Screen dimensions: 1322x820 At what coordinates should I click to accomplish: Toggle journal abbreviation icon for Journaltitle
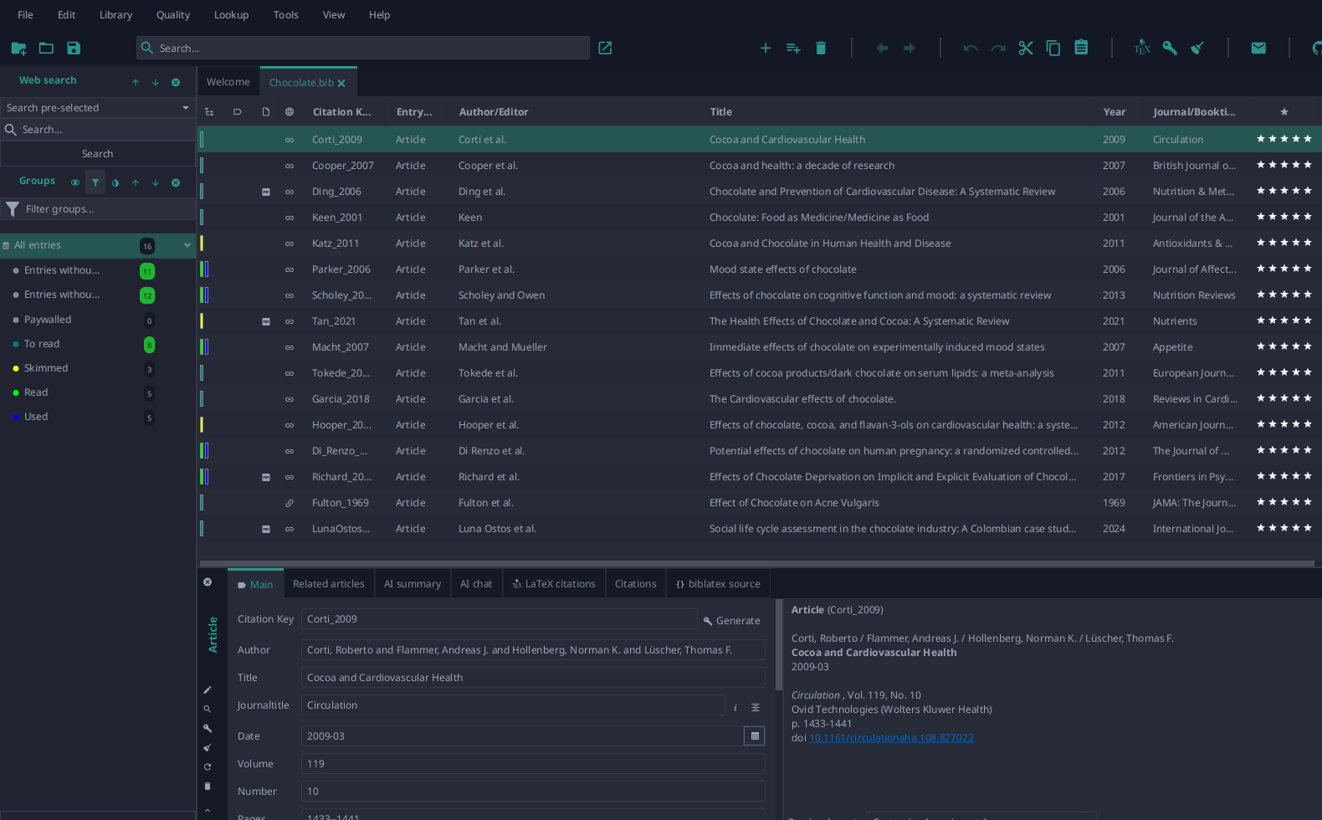756,708
